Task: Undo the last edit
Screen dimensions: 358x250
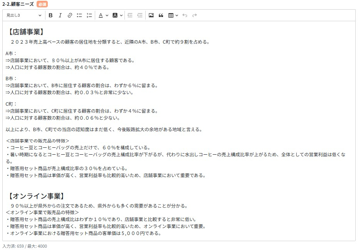Action: pyautogui.click(x=185, y=15)
